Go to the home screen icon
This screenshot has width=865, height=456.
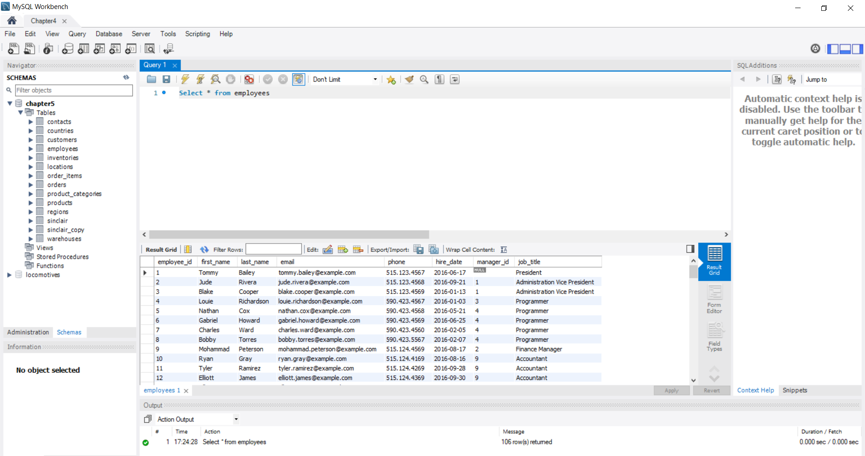point(12,20)
